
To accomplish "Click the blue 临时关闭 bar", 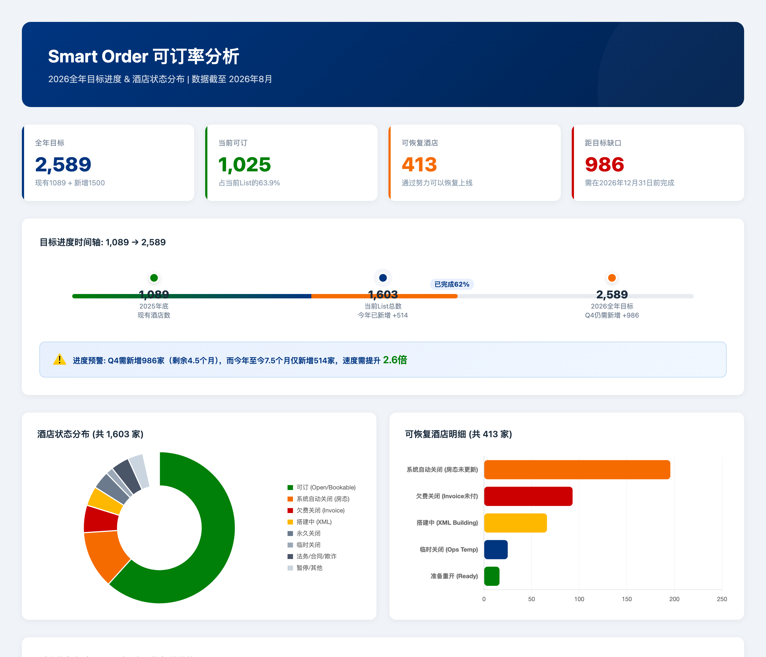I will (496, 550).
